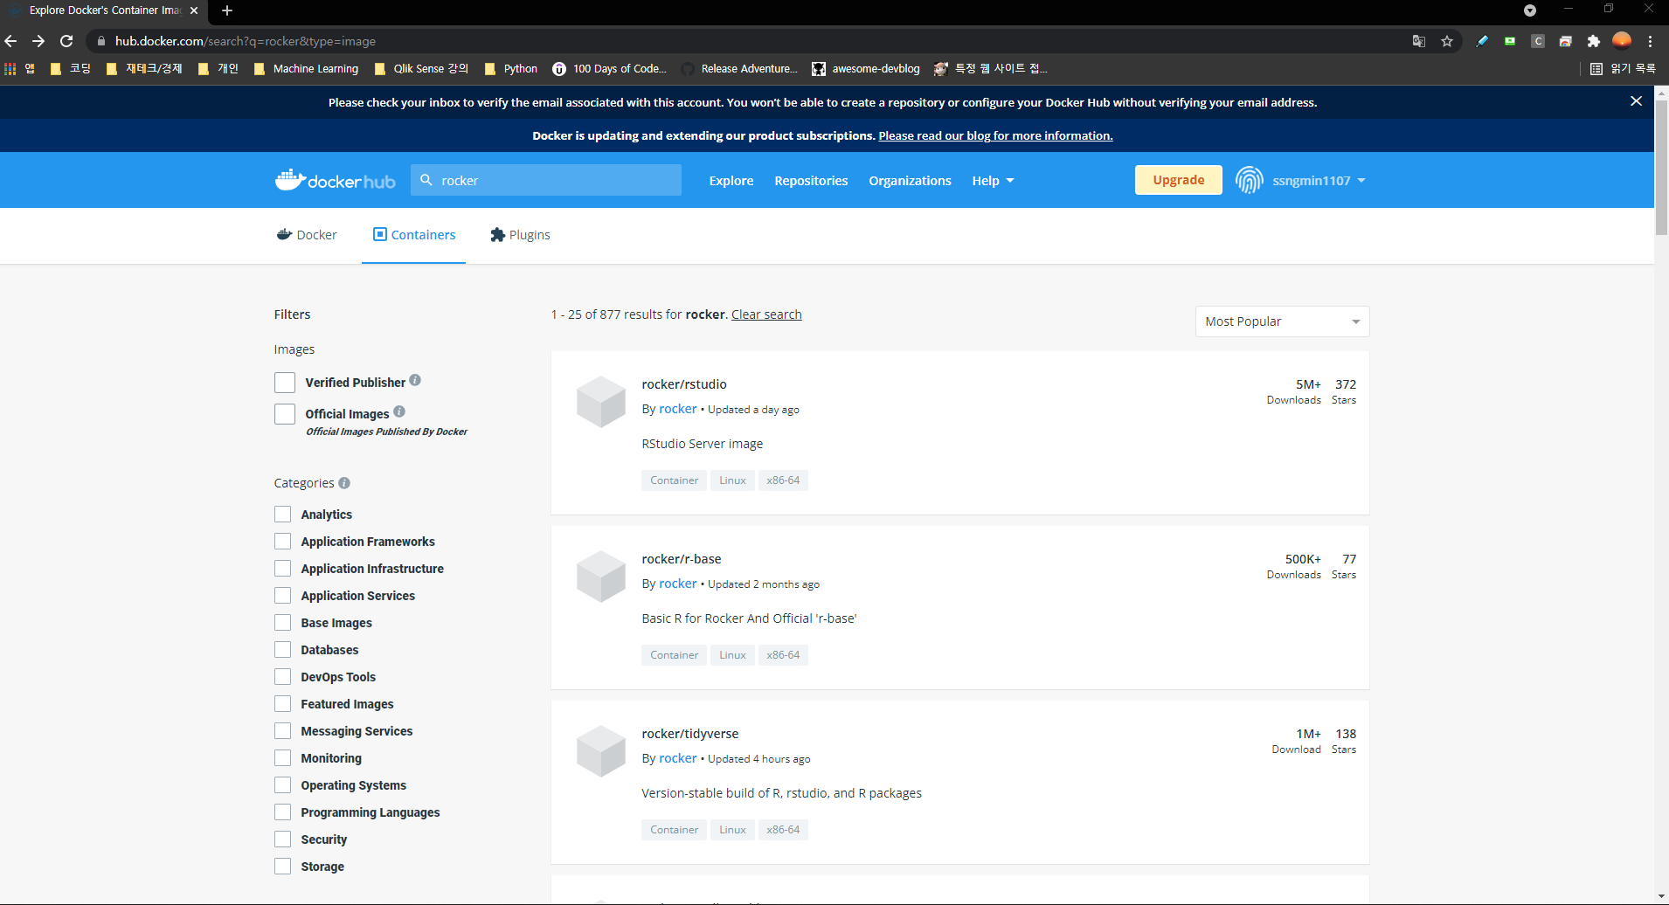Close the Explore Docker's Container tab
This screenshot has height=905, width=1669.
click(x=194, y=10)
